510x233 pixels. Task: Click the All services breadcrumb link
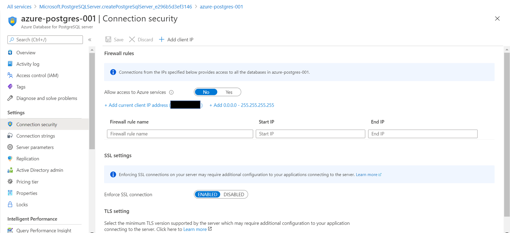pos(19,7)
